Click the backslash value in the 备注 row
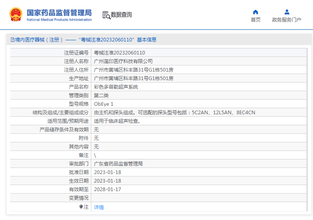Image resolution: width=313 pixels, height=220 pixels. (x=95, y=155)
